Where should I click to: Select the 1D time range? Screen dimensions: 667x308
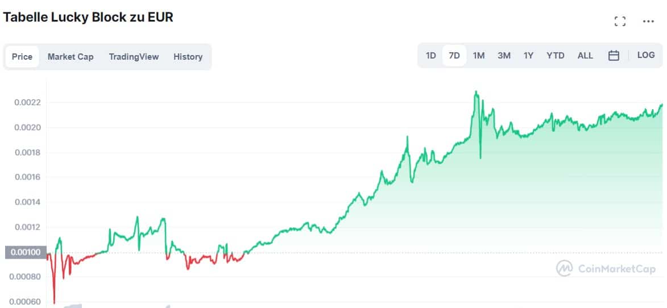coord(430,56)
